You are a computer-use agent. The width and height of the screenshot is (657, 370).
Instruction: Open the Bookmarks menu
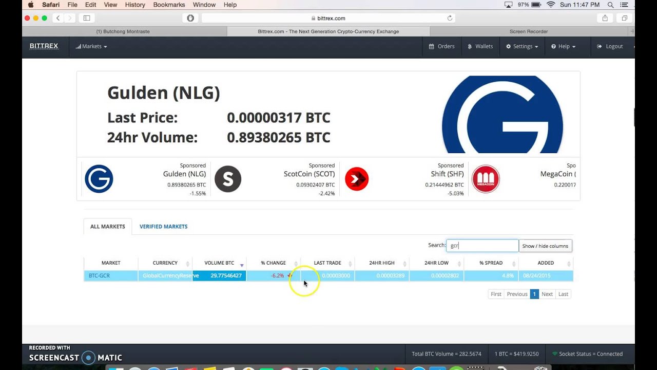point(169,5)
